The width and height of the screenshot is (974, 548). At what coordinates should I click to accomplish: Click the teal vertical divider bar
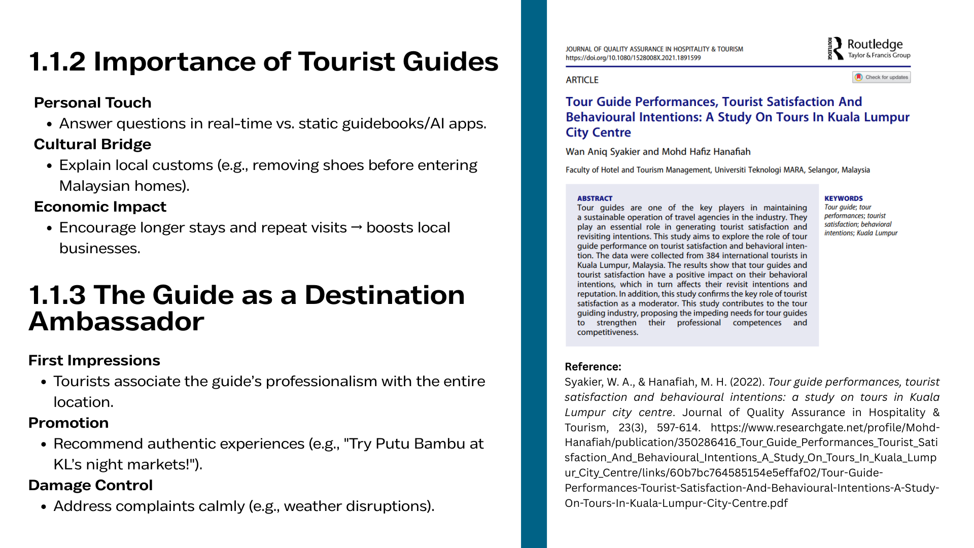click(534, 274)
